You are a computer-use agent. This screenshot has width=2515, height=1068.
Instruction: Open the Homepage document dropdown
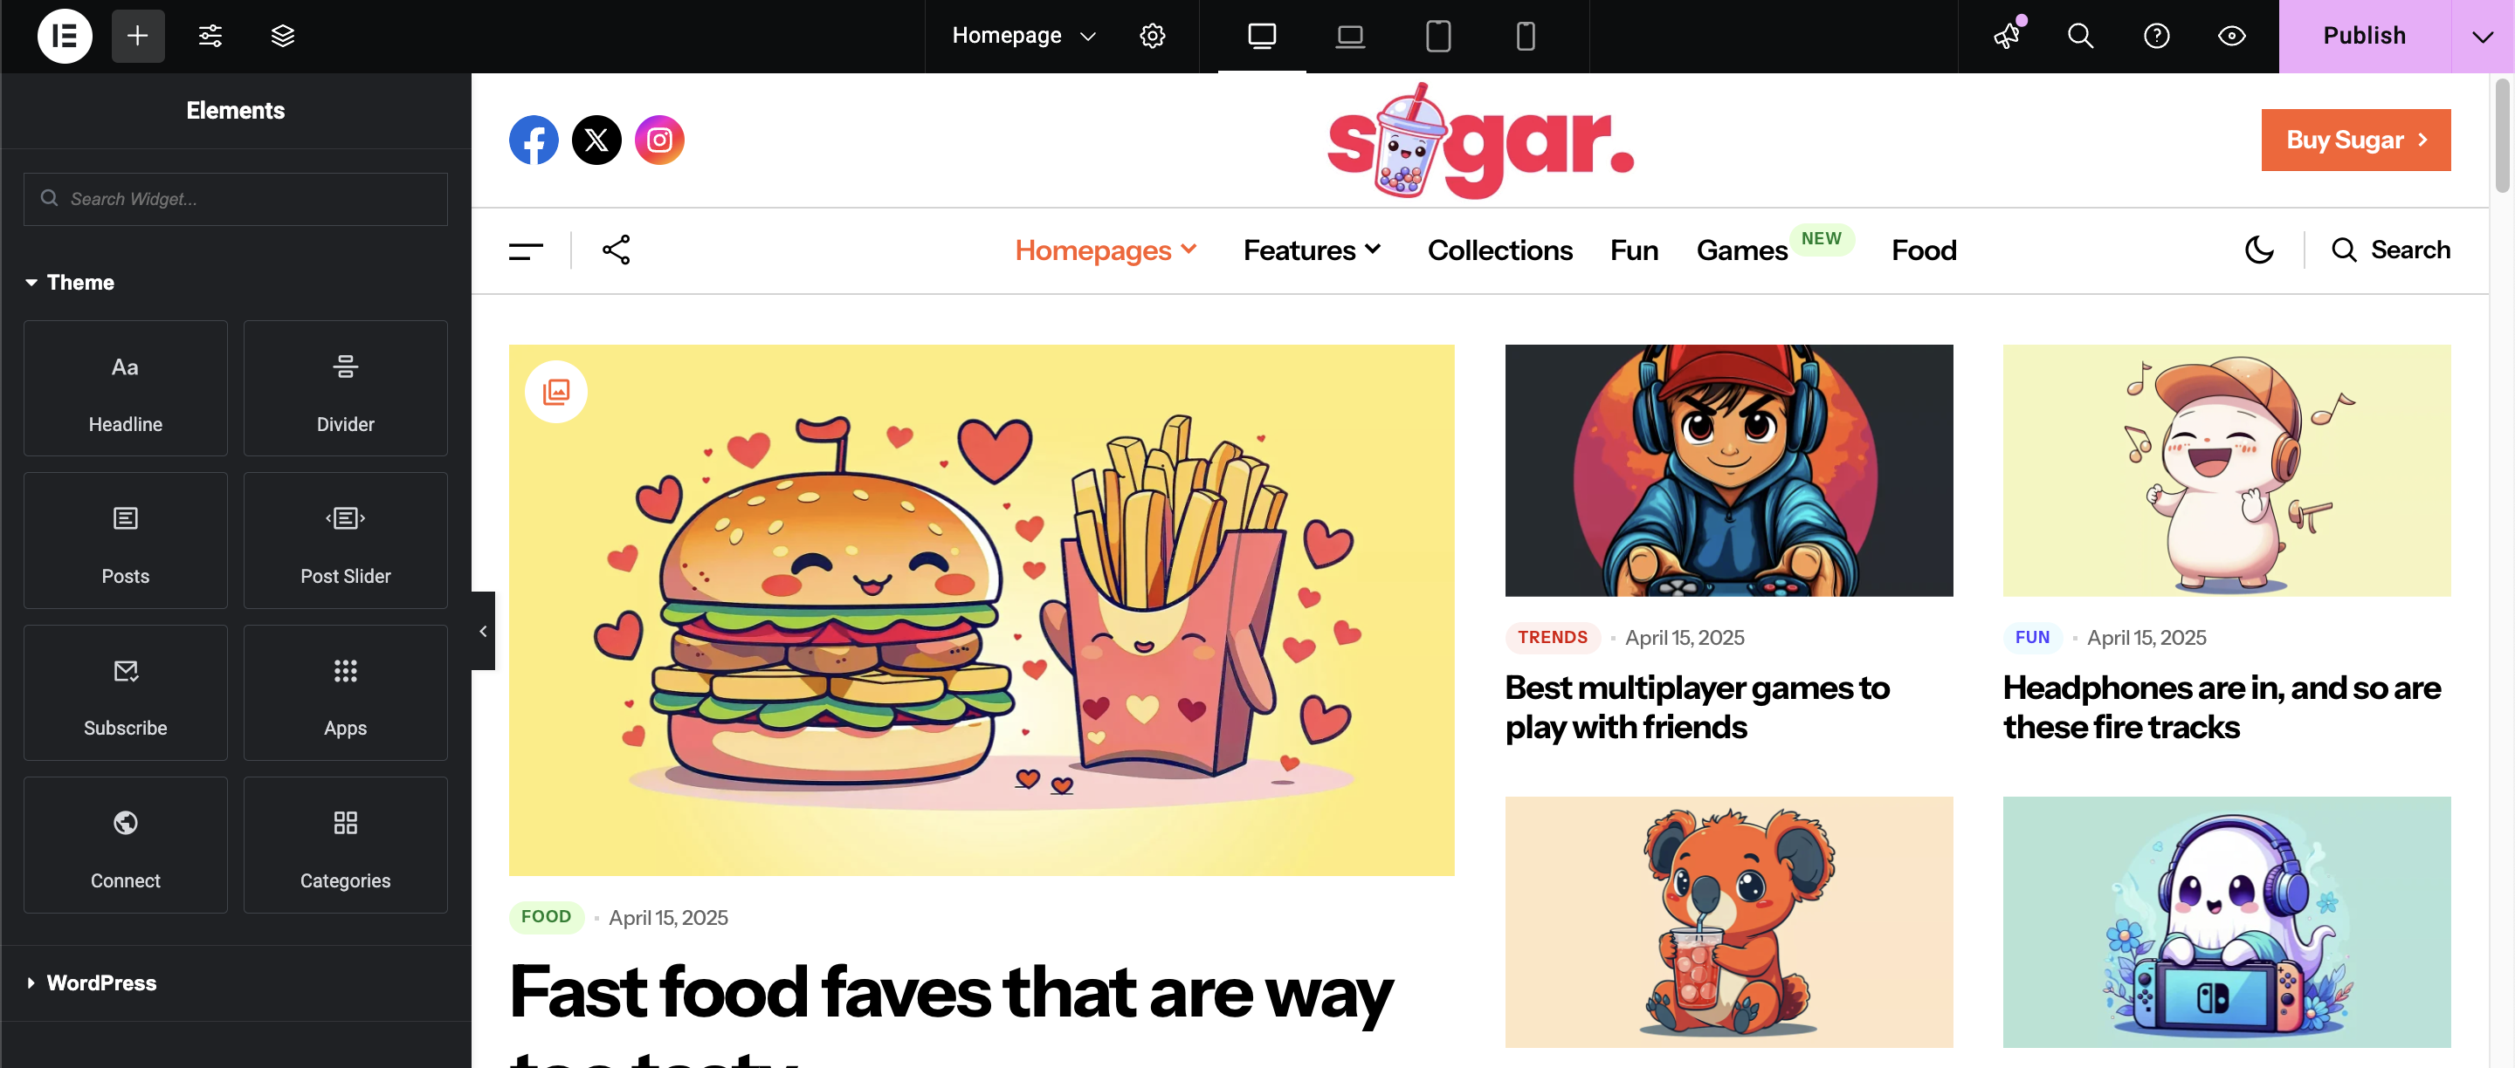click(x=1023, y=36)
